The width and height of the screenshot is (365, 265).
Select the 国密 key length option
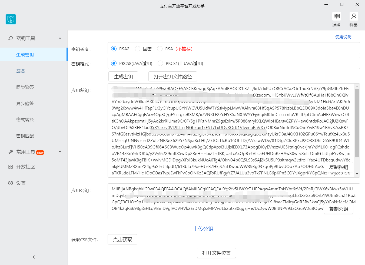(138, 49)
